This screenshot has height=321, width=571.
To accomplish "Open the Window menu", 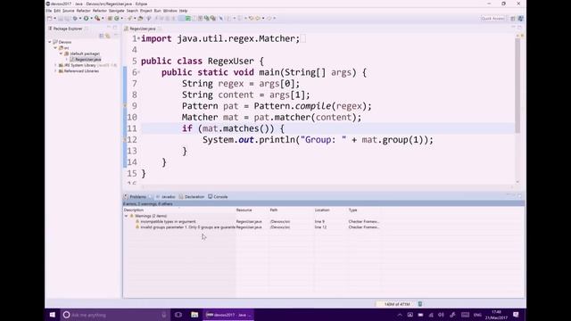I will point(170,11).
